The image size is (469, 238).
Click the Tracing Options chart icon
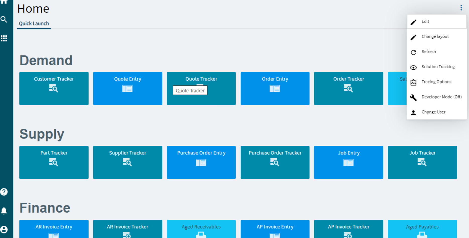point(413,82)
